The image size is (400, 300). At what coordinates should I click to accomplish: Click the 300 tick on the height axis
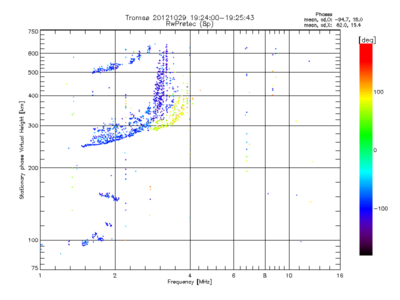(33, 125)
